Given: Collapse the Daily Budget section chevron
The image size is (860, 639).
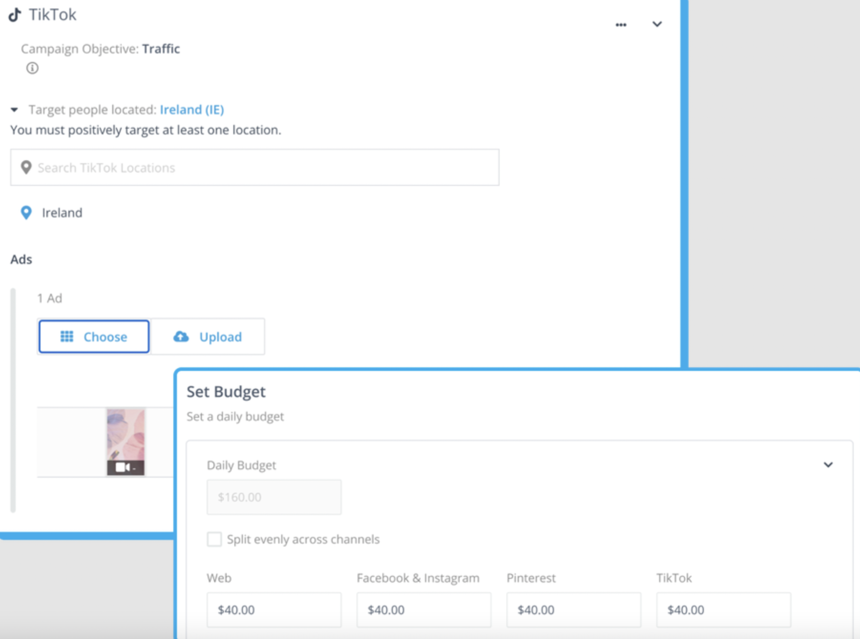Looking at the screenshot, I should [x=828, y=465].
